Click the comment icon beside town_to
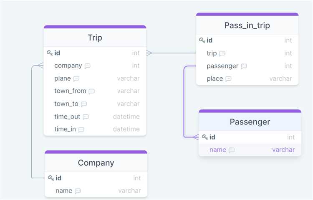313x200 pixels. pyautogui.click(x=84, y=104)
